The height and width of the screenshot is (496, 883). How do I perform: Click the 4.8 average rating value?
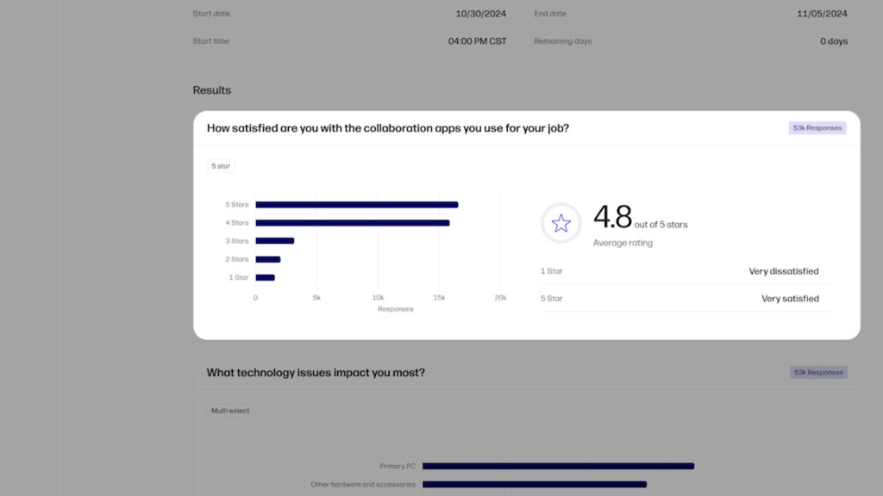tap(612, 217)
